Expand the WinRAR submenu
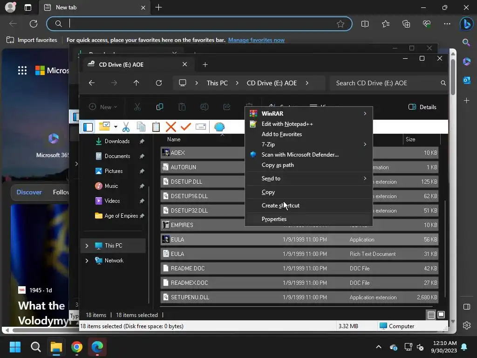This screenshot has width=477, height=358. pyautogui.click(x=309, y=114)
